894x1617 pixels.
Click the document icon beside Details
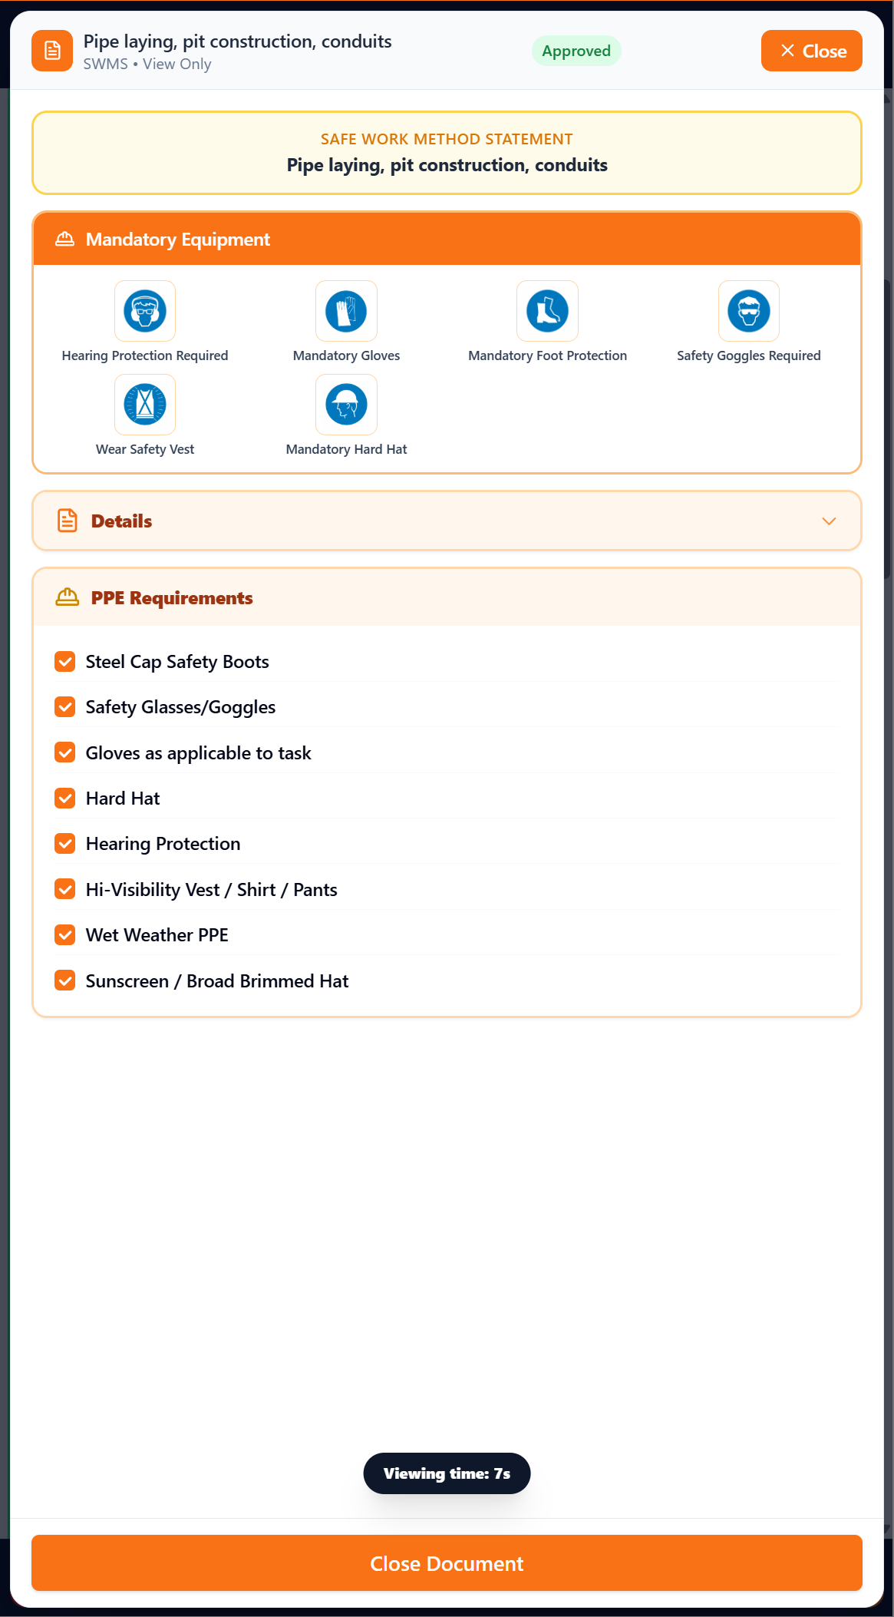(x=68, y=521)
